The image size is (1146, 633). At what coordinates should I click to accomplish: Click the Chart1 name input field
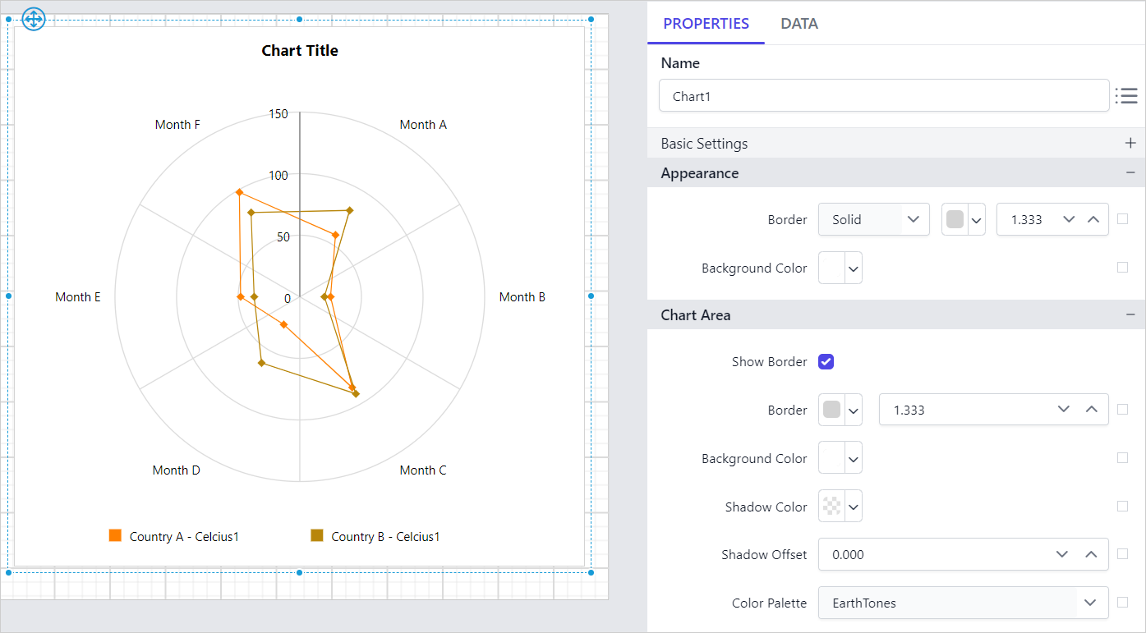click(884, 95)
